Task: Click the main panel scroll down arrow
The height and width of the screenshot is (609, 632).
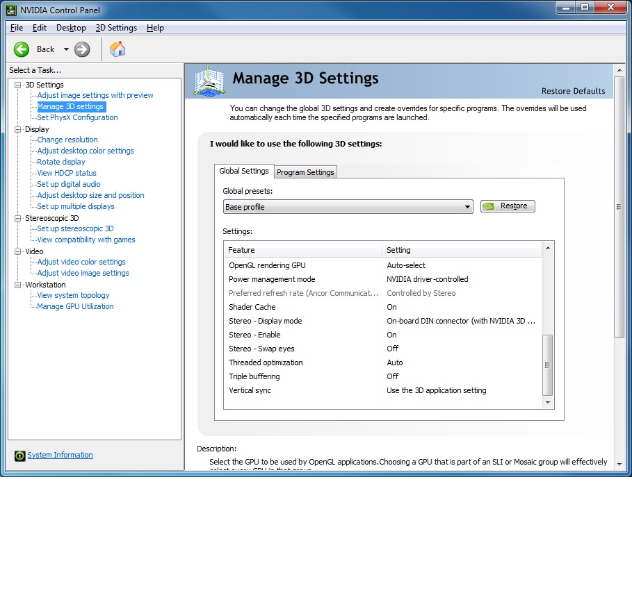Action: (x=619, y=464)
